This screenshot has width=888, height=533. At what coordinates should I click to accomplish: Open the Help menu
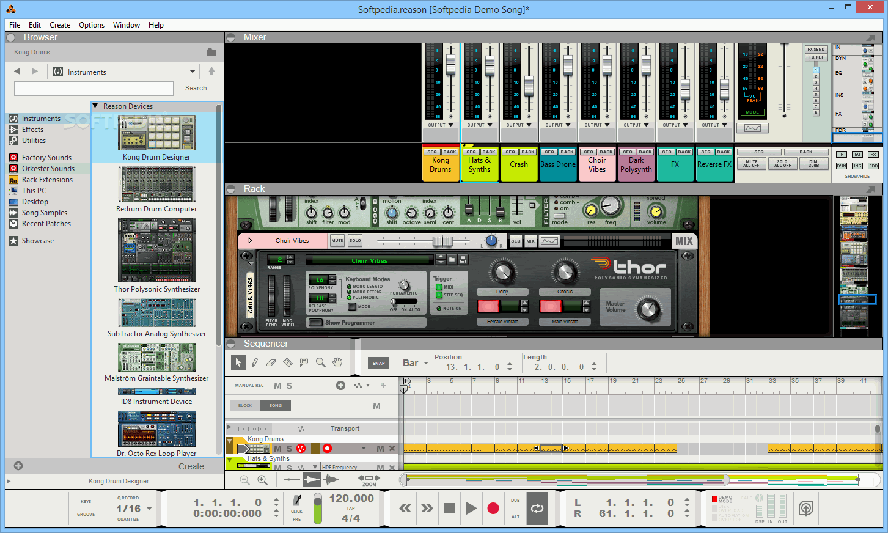[156, 25]
